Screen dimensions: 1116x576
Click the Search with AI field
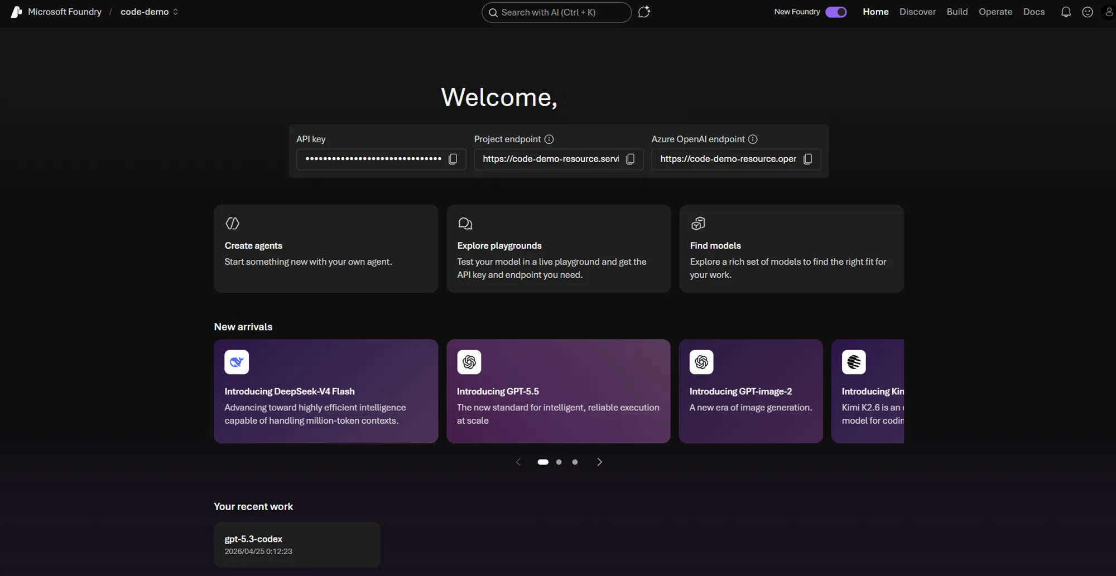[x=556, y=12]
